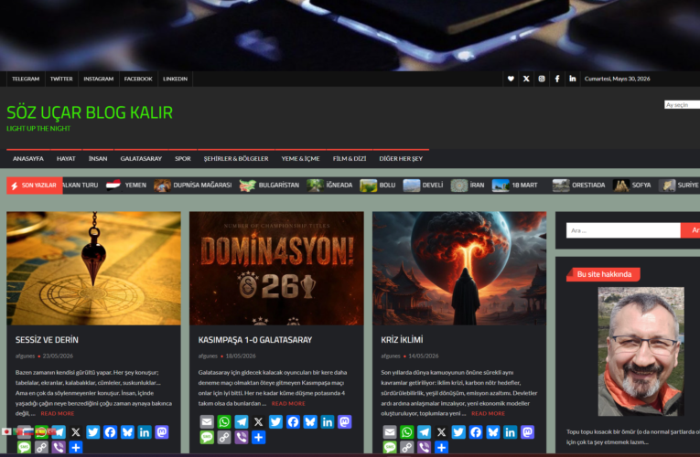
Task: Share Kasımpaşa post on Mastodon
Action: [x=345, y=421]
